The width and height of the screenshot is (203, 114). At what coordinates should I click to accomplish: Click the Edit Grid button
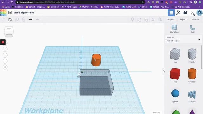pyautogui.click(x=156, y=113)
